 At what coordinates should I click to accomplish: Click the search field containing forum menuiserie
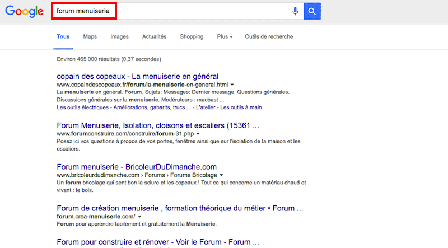[168, 11]
